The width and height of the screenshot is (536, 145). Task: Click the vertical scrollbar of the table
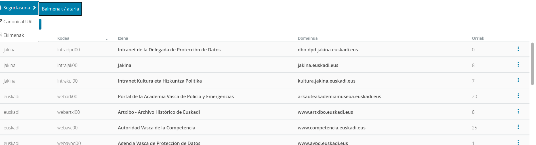[x=532, y=64]
